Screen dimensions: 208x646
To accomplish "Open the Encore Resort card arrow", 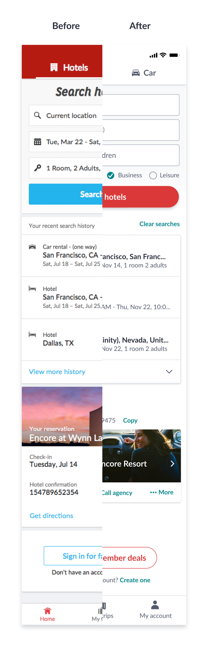I will (172, 464).
